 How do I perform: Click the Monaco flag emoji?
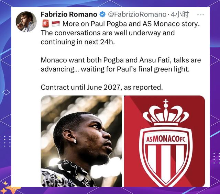pos(55,24)
